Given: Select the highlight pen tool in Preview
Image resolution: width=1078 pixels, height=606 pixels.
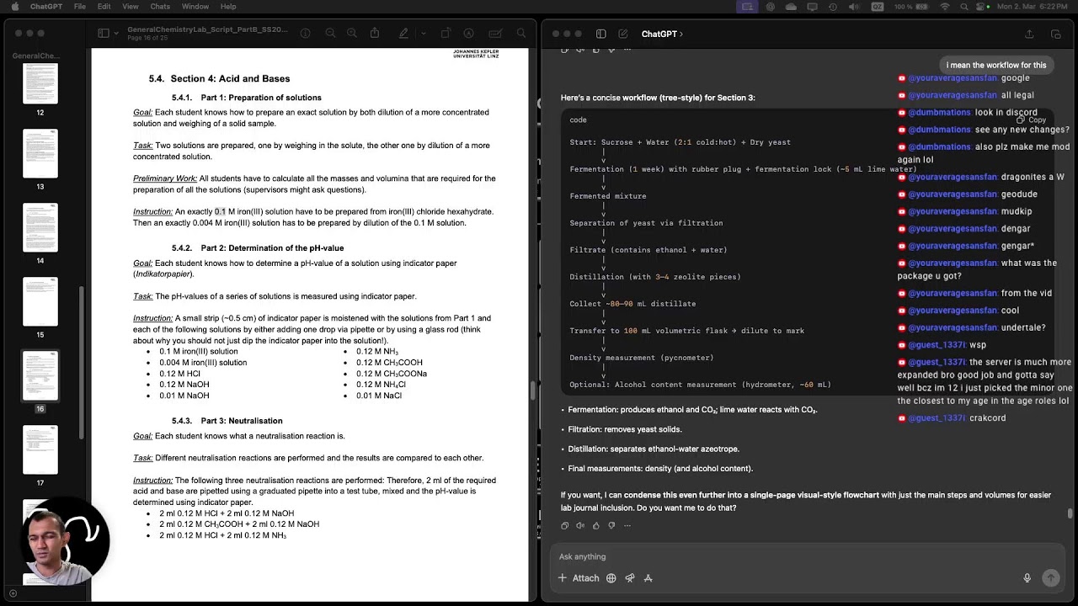Looking at the screenshot, I should click(x=404, y=34).
